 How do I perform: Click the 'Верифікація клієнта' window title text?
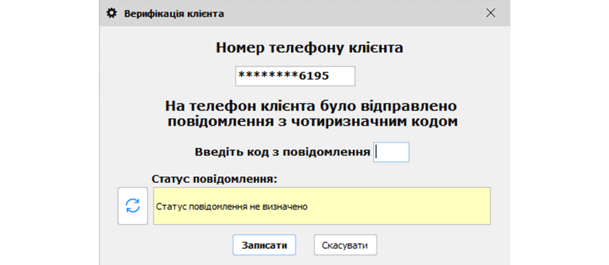click(x=174, y=14)
